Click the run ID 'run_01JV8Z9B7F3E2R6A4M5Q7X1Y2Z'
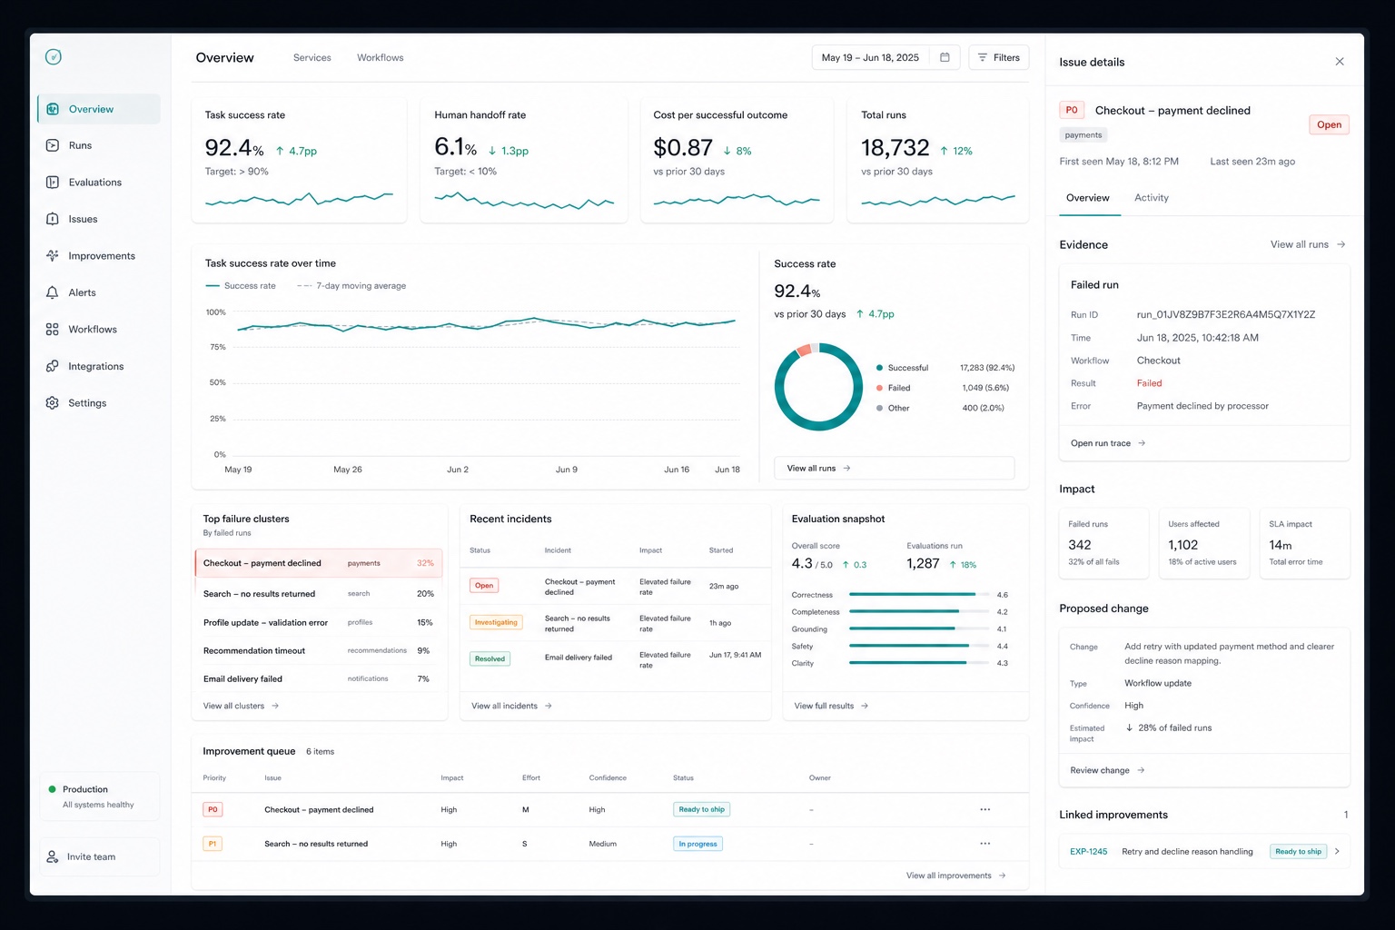Viewport: 1395px width, 930px height. pos(1226,315)
